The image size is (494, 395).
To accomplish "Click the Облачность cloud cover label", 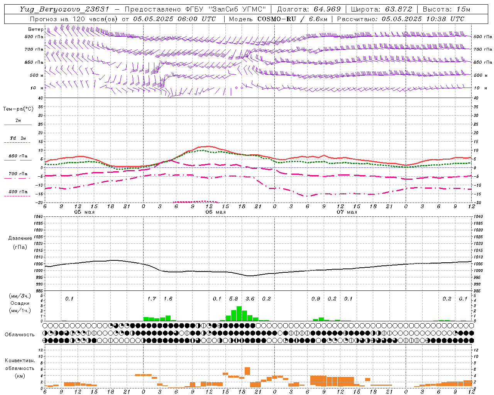I will [20, 334].
